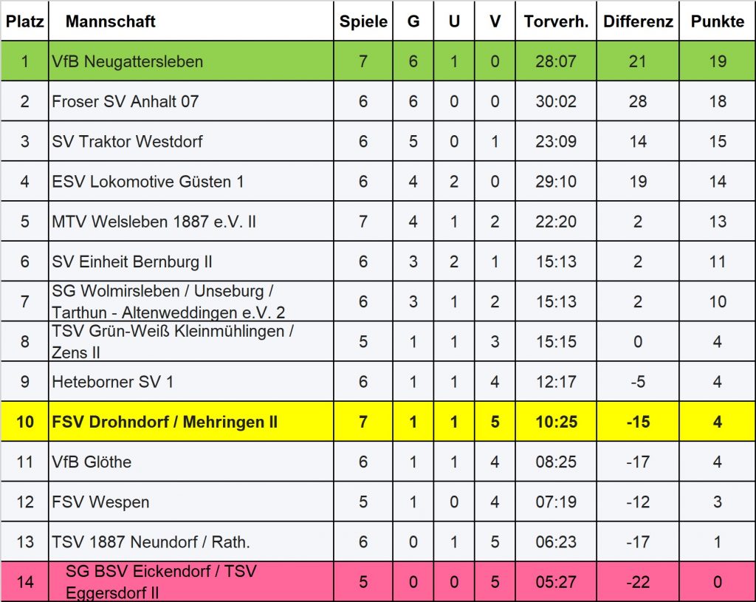Click ESV Lokomotive Güsten 1 entry
This screenshot has width=756, height=602.
point(148,181)
